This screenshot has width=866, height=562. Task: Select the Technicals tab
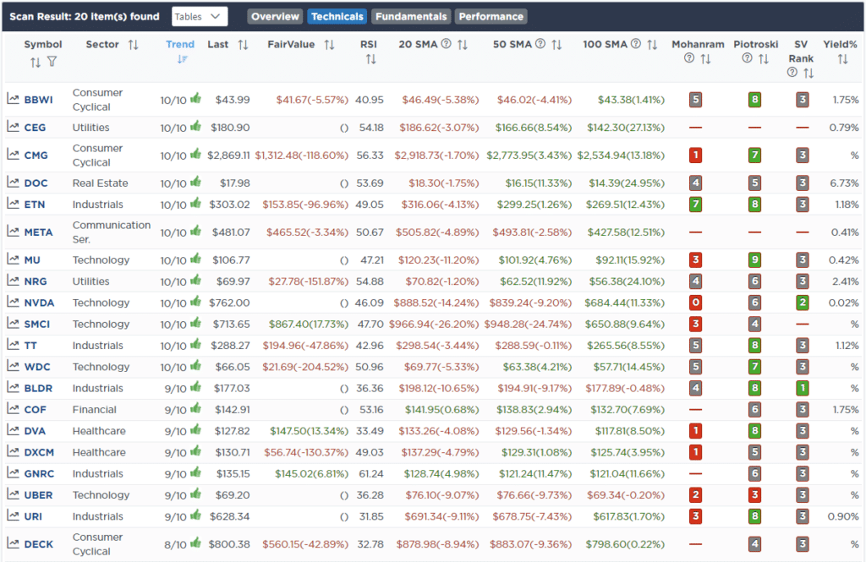pos(337,17)
